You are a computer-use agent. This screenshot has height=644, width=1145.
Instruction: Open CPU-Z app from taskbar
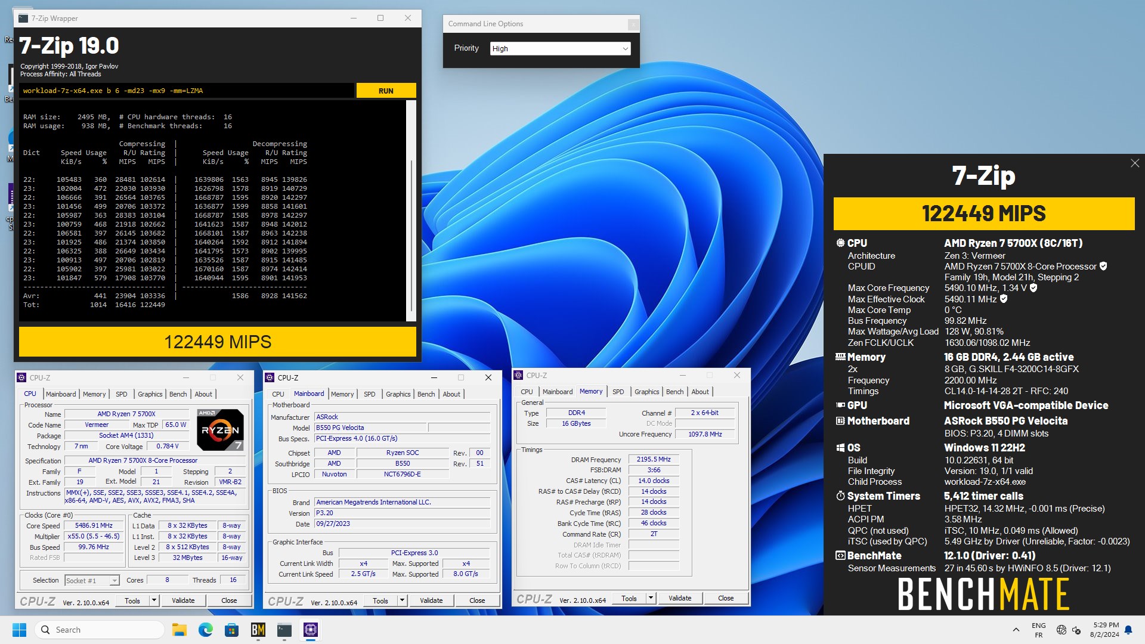coord(311,630)
